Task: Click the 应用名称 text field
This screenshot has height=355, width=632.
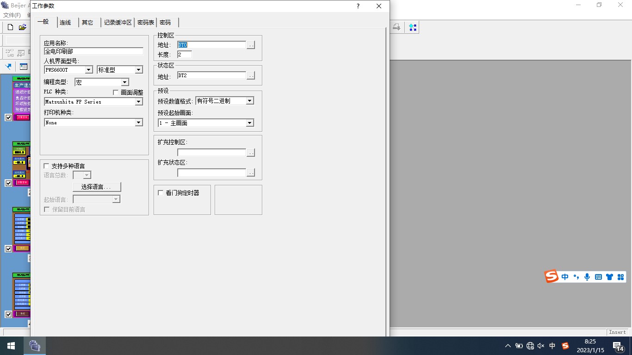Action: click(x=93, y=51)
